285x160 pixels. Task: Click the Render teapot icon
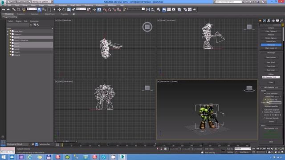click(195, 9)
